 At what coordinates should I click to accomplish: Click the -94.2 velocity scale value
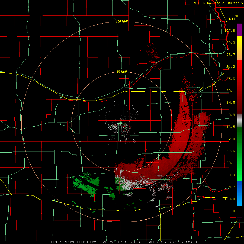tap(230, 187)
